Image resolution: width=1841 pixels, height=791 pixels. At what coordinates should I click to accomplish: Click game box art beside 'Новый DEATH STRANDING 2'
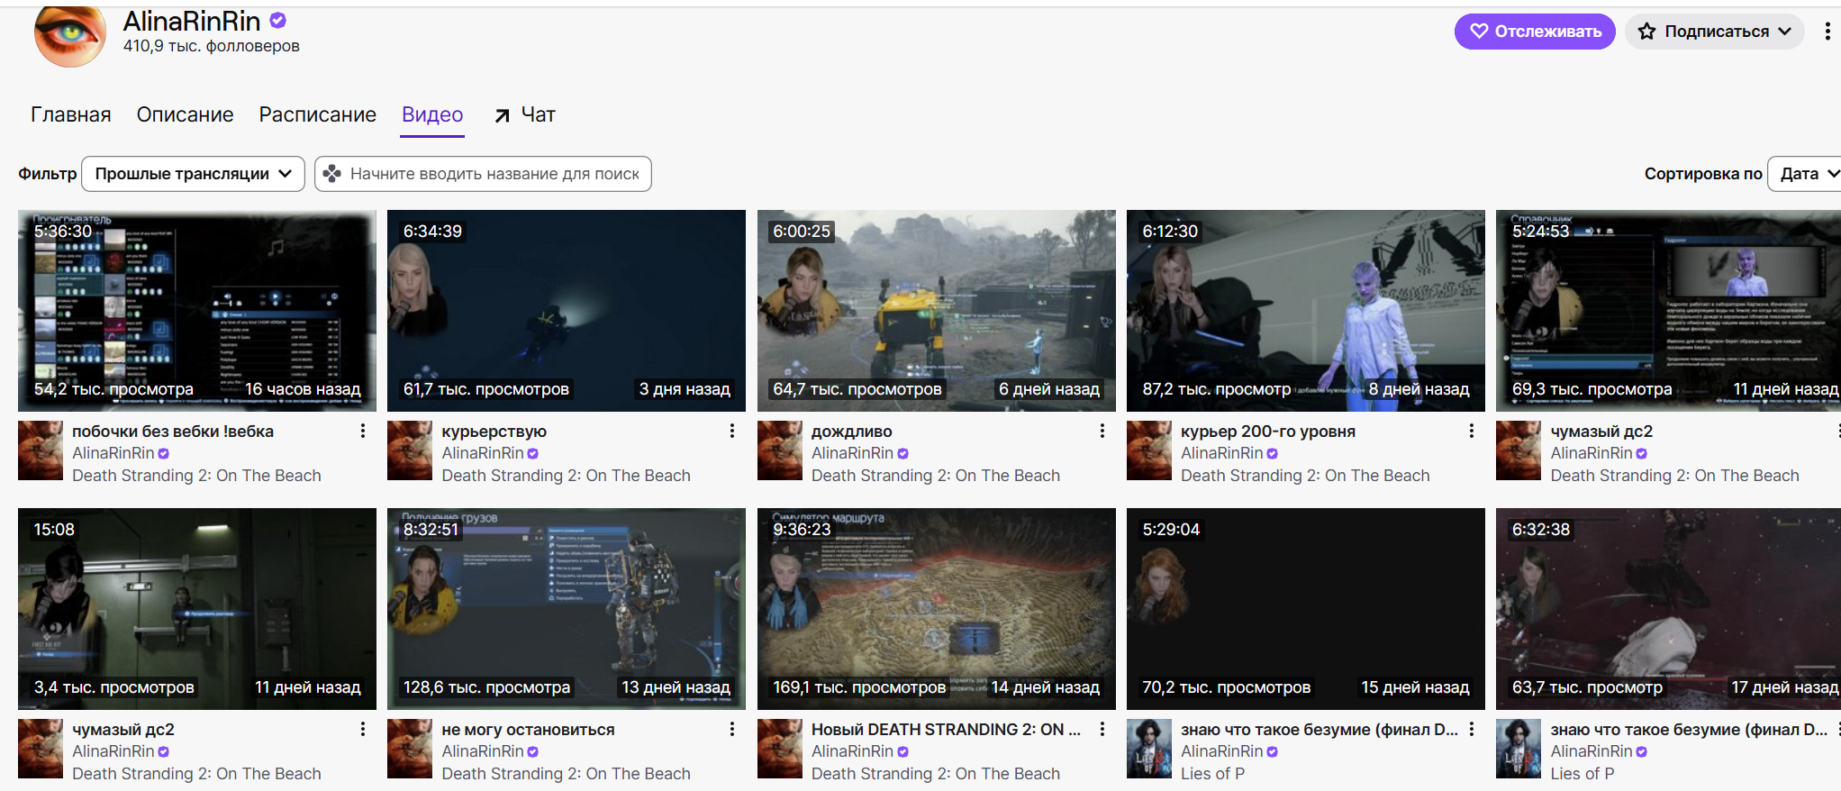(780, 749)
